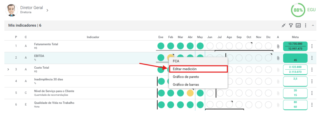Click the Director Geral avatar picture

click(x=12, y=10)
